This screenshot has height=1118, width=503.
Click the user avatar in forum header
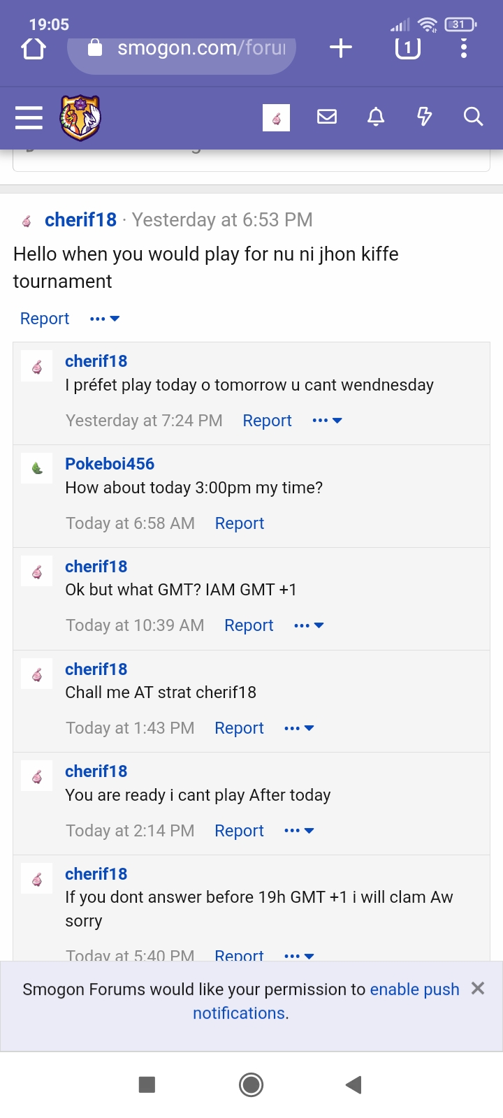(276, 117)
